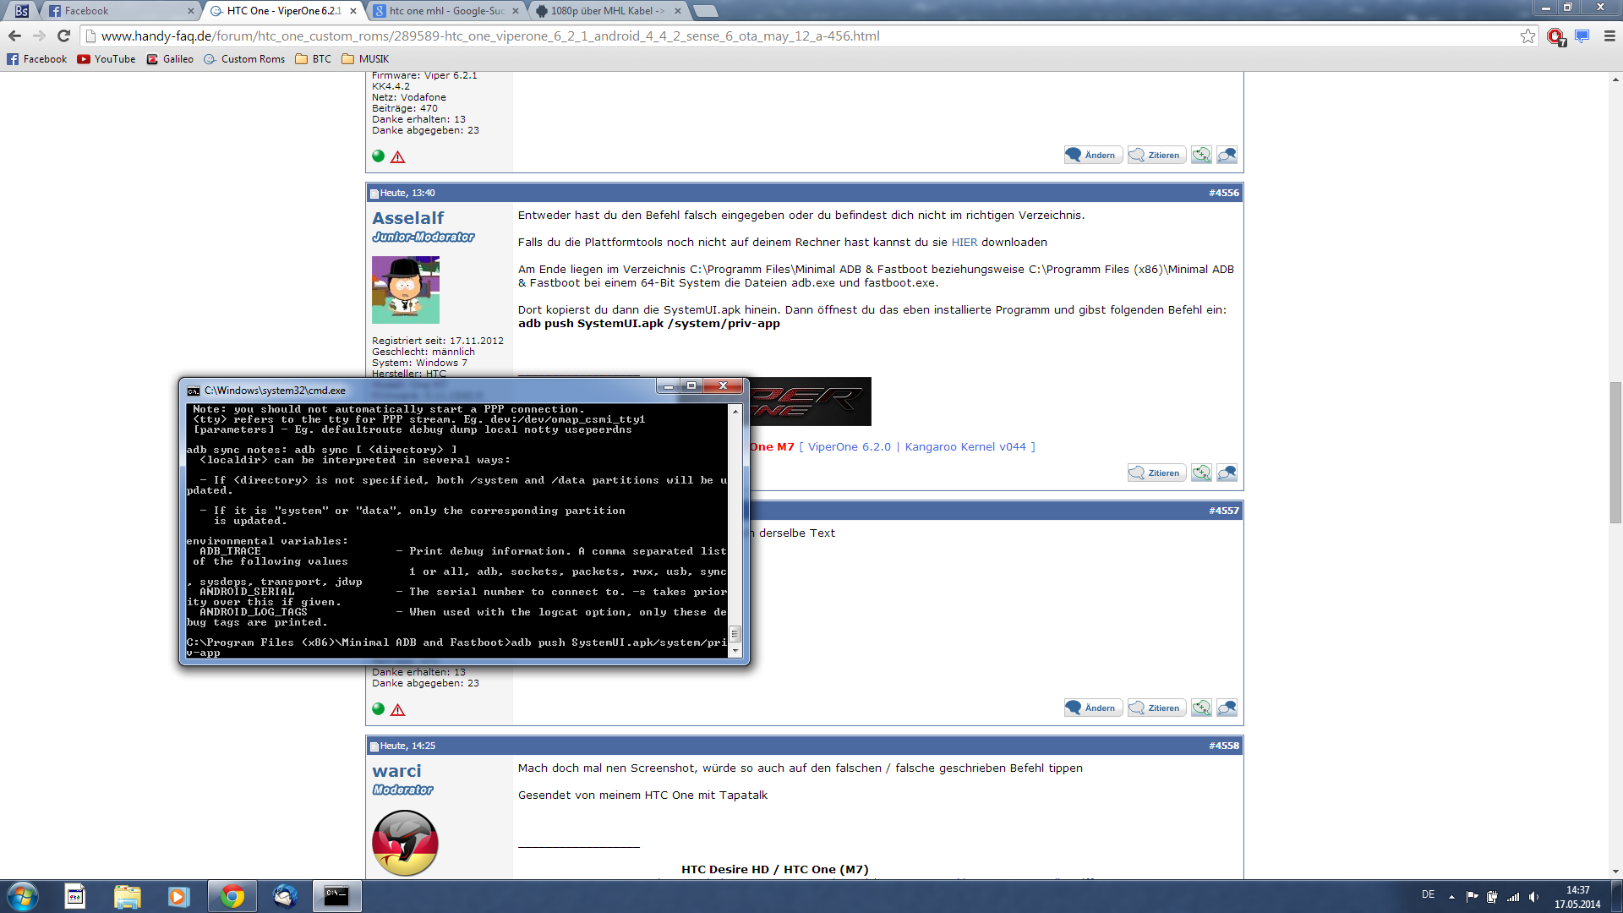Open the media player taskbar icon
This screenshot has height=913, width=1623.
click(x=178, y=896)
